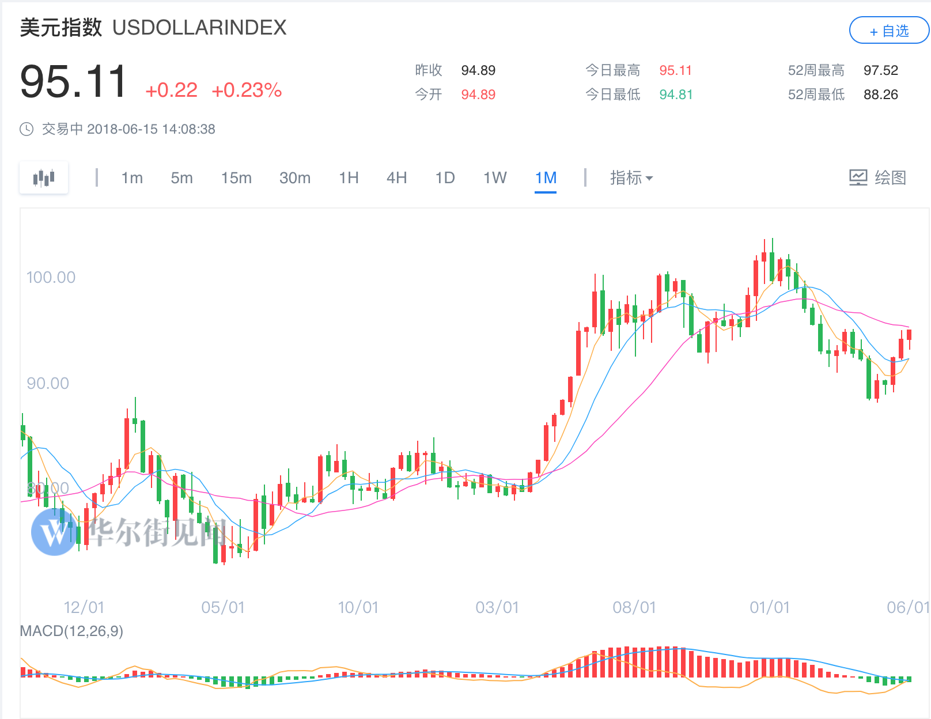Switch chart to 30m interval
The height and width of the screenshot is (719, 931).
(x=295, y=178)
